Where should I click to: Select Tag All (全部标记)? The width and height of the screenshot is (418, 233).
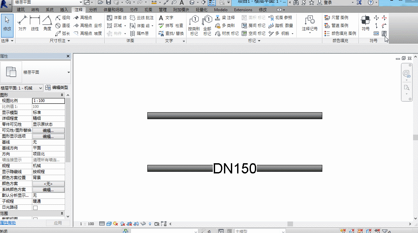point(207,25)
